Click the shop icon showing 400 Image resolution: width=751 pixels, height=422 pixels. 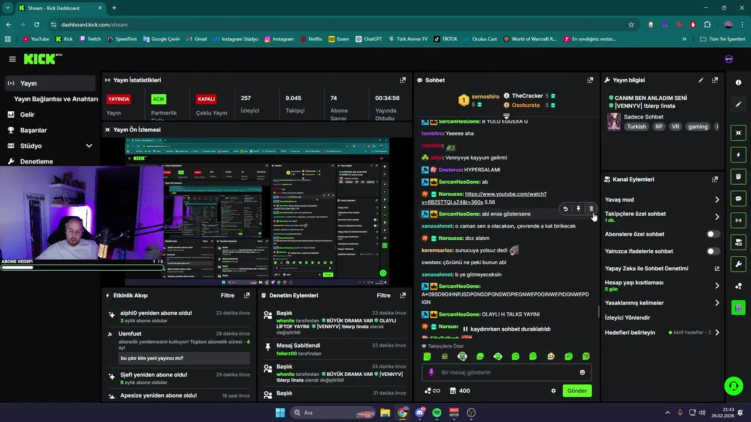(459, 391)
